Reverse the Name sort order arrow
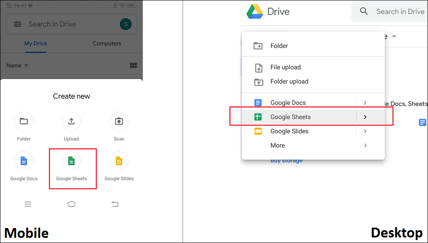Image resolution: width=428 pixels, height=243 pixels. pos(26,66)
